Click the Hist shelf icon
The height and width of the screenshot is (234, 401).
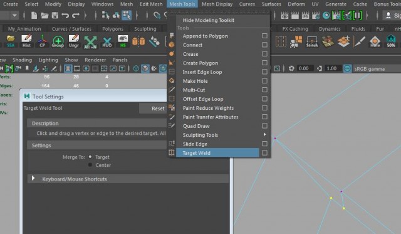[26, 42]
